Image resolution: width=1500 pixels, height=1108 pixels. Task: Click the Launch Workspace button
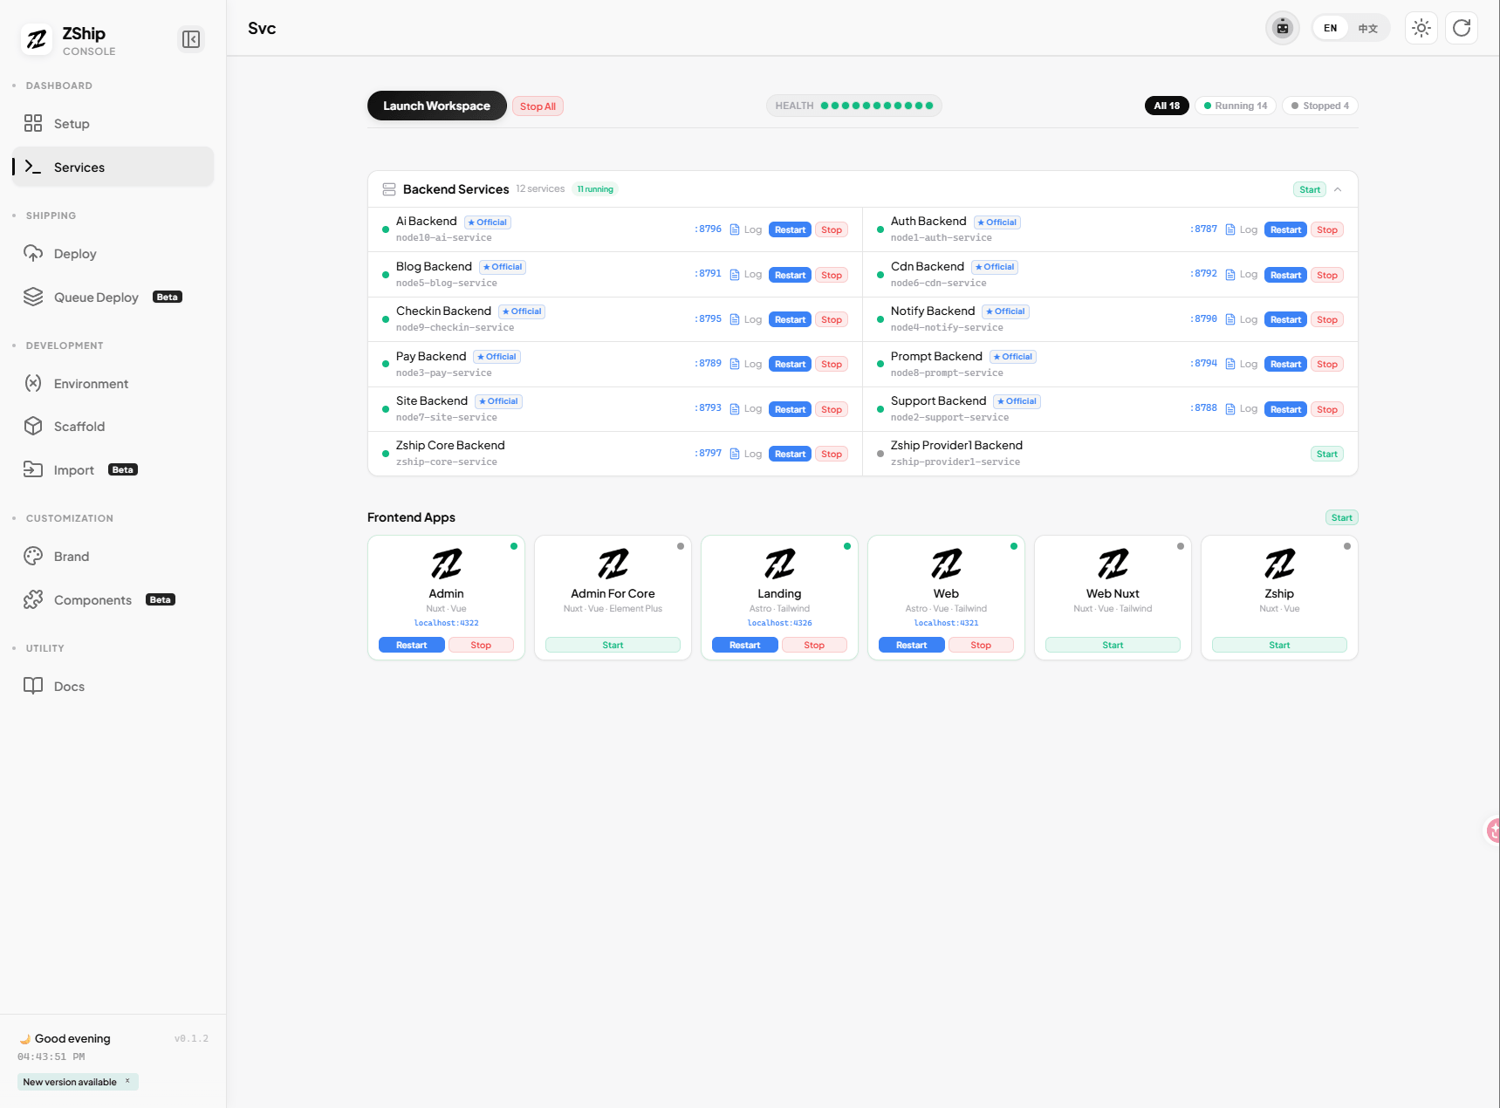(x=436, y=105)
